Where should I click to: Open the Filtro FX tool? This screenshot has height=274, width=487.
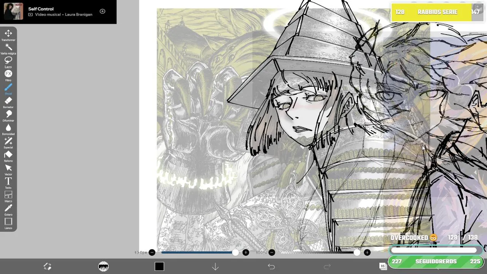(8, 75)
